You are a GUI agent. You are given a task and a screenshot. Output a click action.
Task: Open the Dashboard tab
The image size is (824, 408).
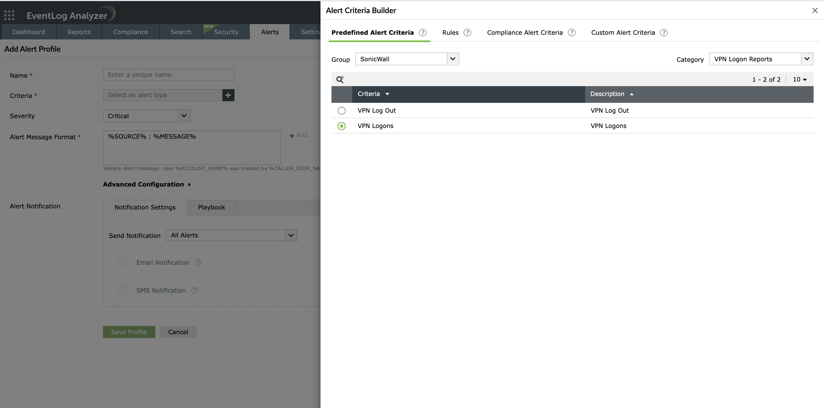coord(29,32)
